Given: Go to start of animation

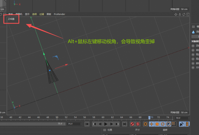Looking at the screenshot, I should [87, 124].
